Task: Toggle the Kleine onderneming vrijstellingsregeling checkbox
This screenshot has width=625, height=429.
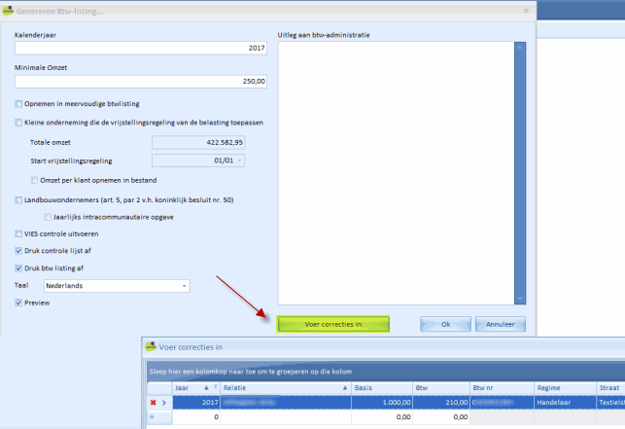Action: [x=18, y=123]
